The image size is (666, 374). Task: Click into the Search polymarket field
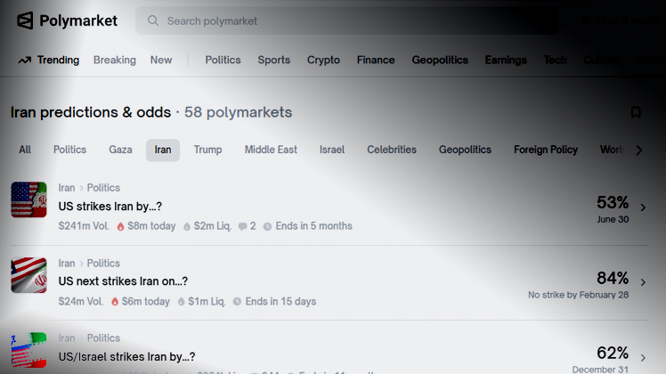coord(267,20)
